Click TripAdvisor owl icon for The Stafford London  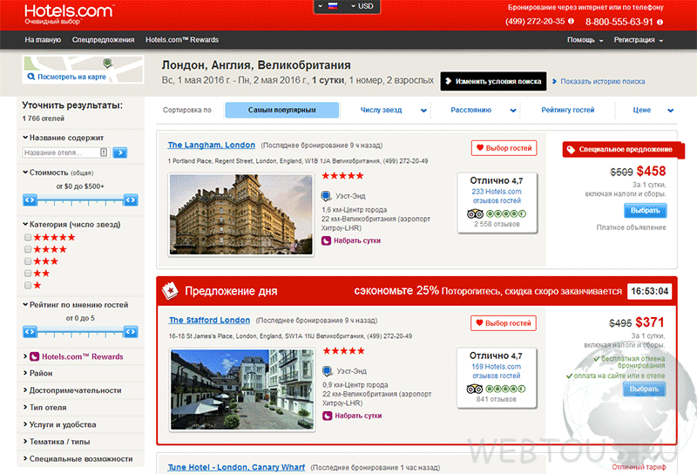475,389
